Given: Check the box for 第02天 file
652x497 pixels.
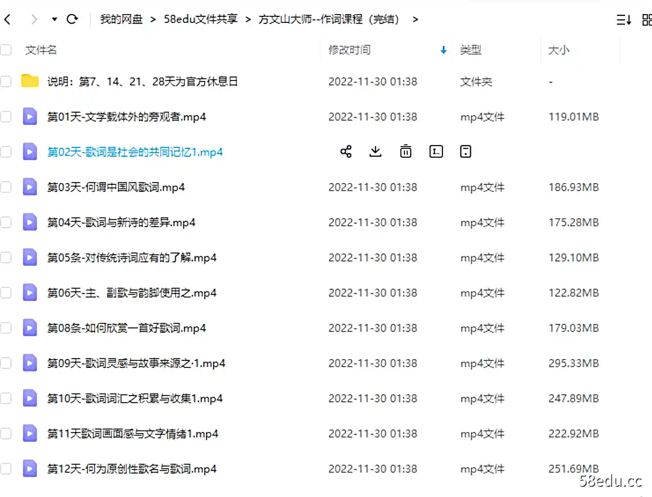Looking at the screenshot, I should coord(6,152).
